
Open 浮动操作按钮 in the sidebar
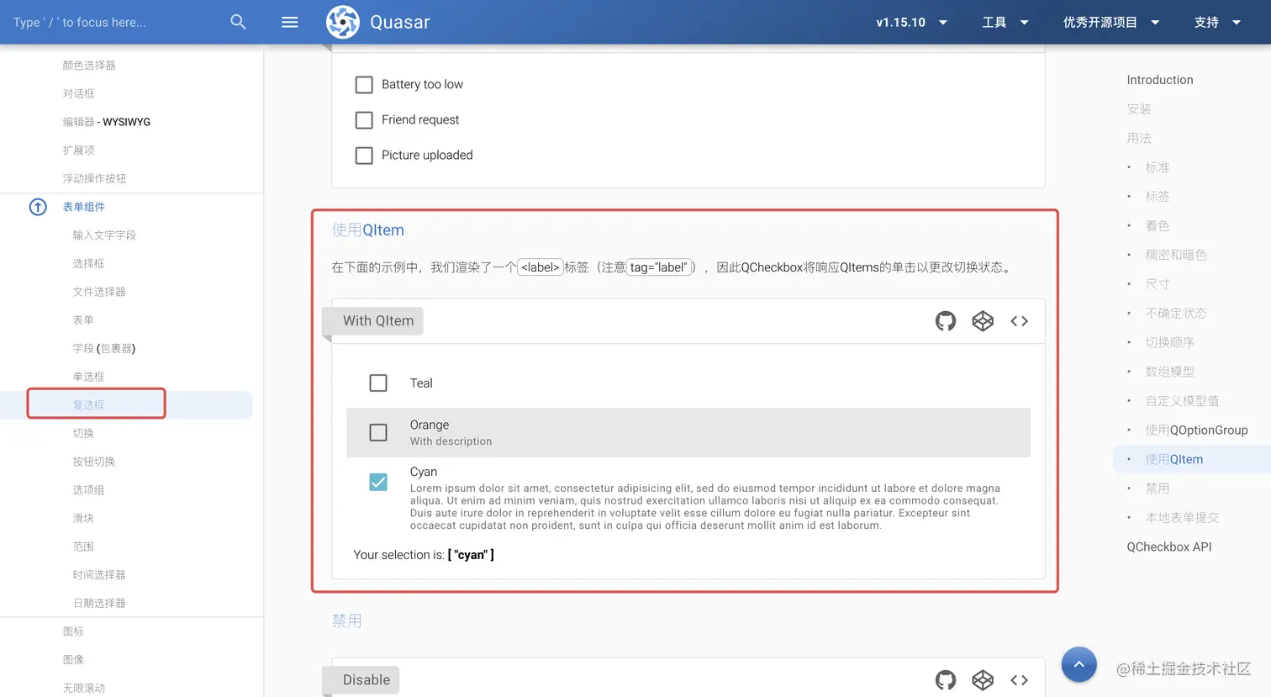point(95,178)
